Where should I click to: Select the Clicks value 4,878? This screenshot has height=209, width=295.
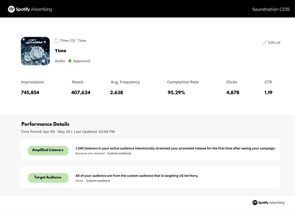coord(233,92)
